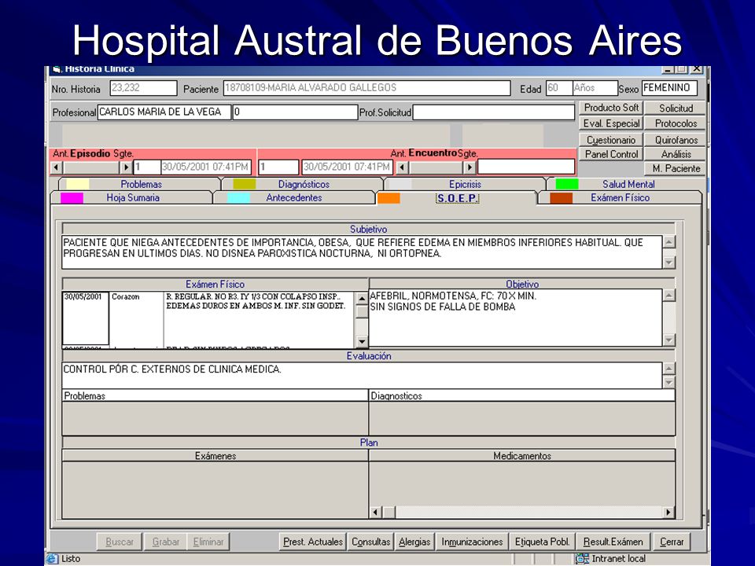
Task: Click the Buscar button
Action: [120, 542]
